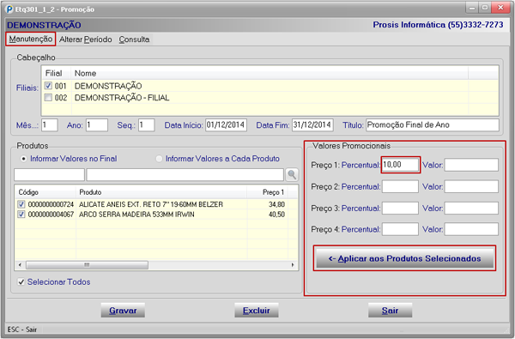Click the Código column header
The height and width of the screenshot is (339, 515).
(45, 192)
